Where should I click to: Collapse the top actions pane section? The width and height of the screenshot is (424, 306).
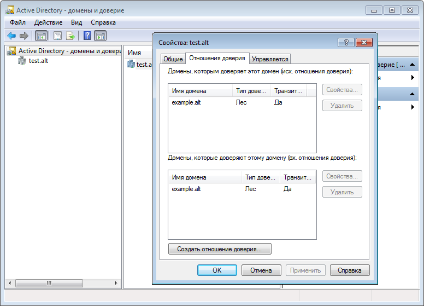coord(413,65)
